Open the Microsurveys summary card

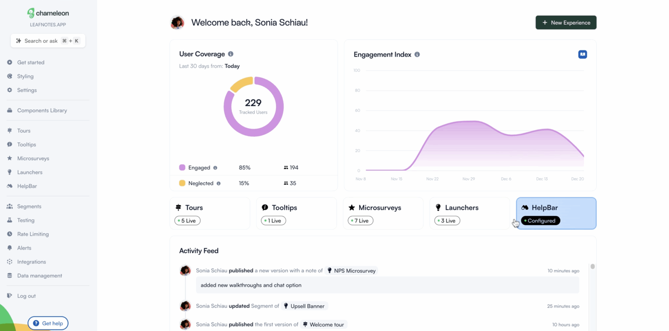tap(383, 213)
